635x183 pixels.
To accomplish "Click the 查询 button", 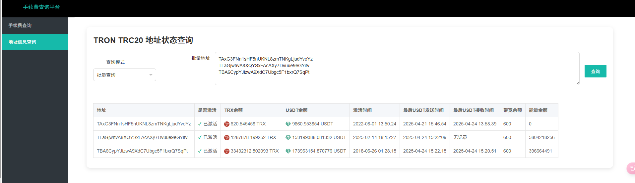I will tap(595, 71).
